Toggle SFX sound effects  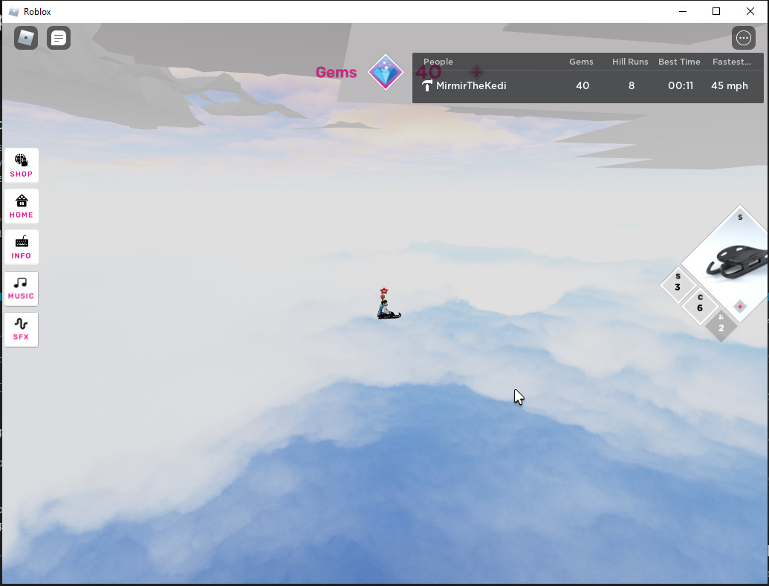[x=22, y=330]
